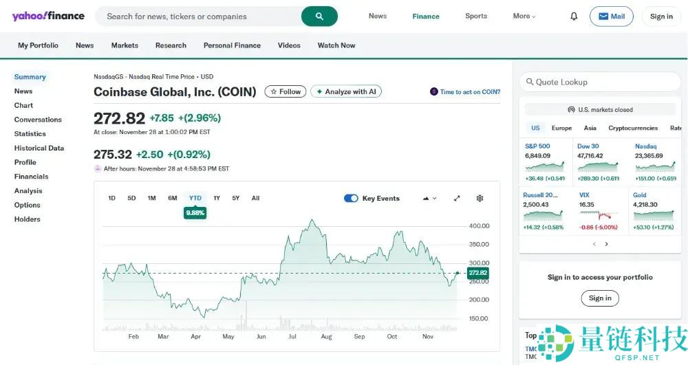This screenshot has width=688, height=365.
Task: Open Holders in the left sidebar
Action: click(28, 219)
